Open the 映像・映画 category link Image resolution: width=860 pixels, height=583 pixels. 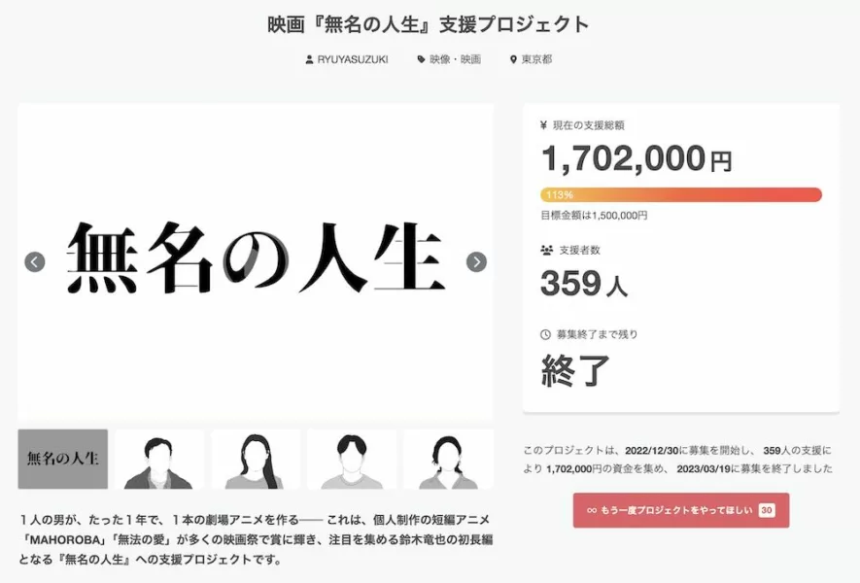(455, 59)
